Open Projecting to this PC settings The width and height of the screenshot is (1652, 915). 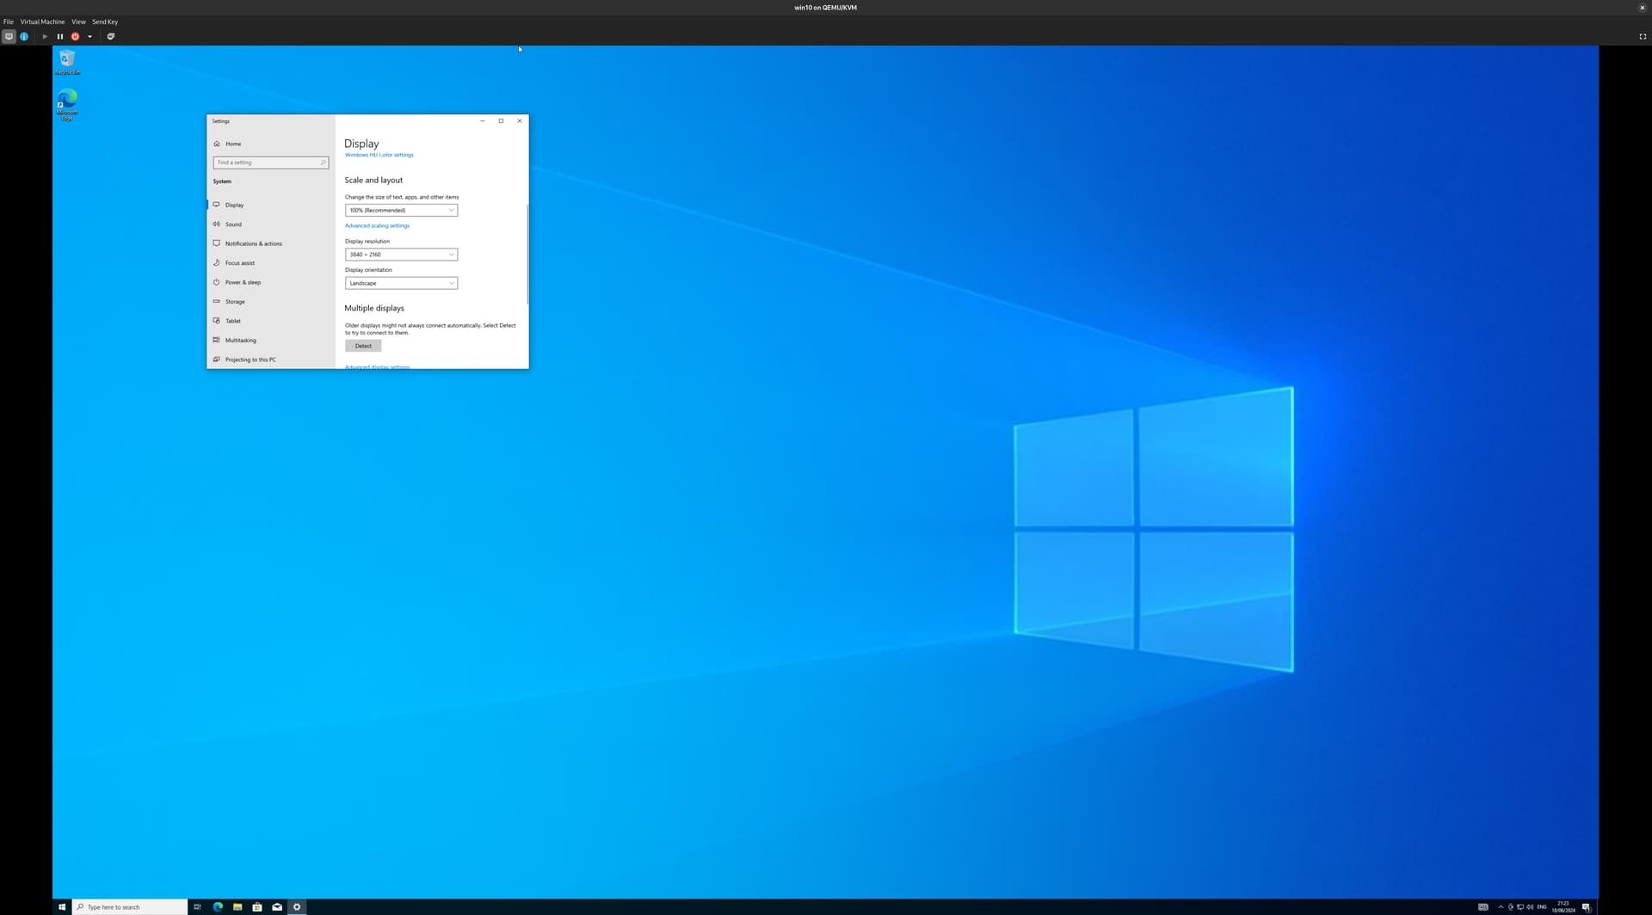271,359
